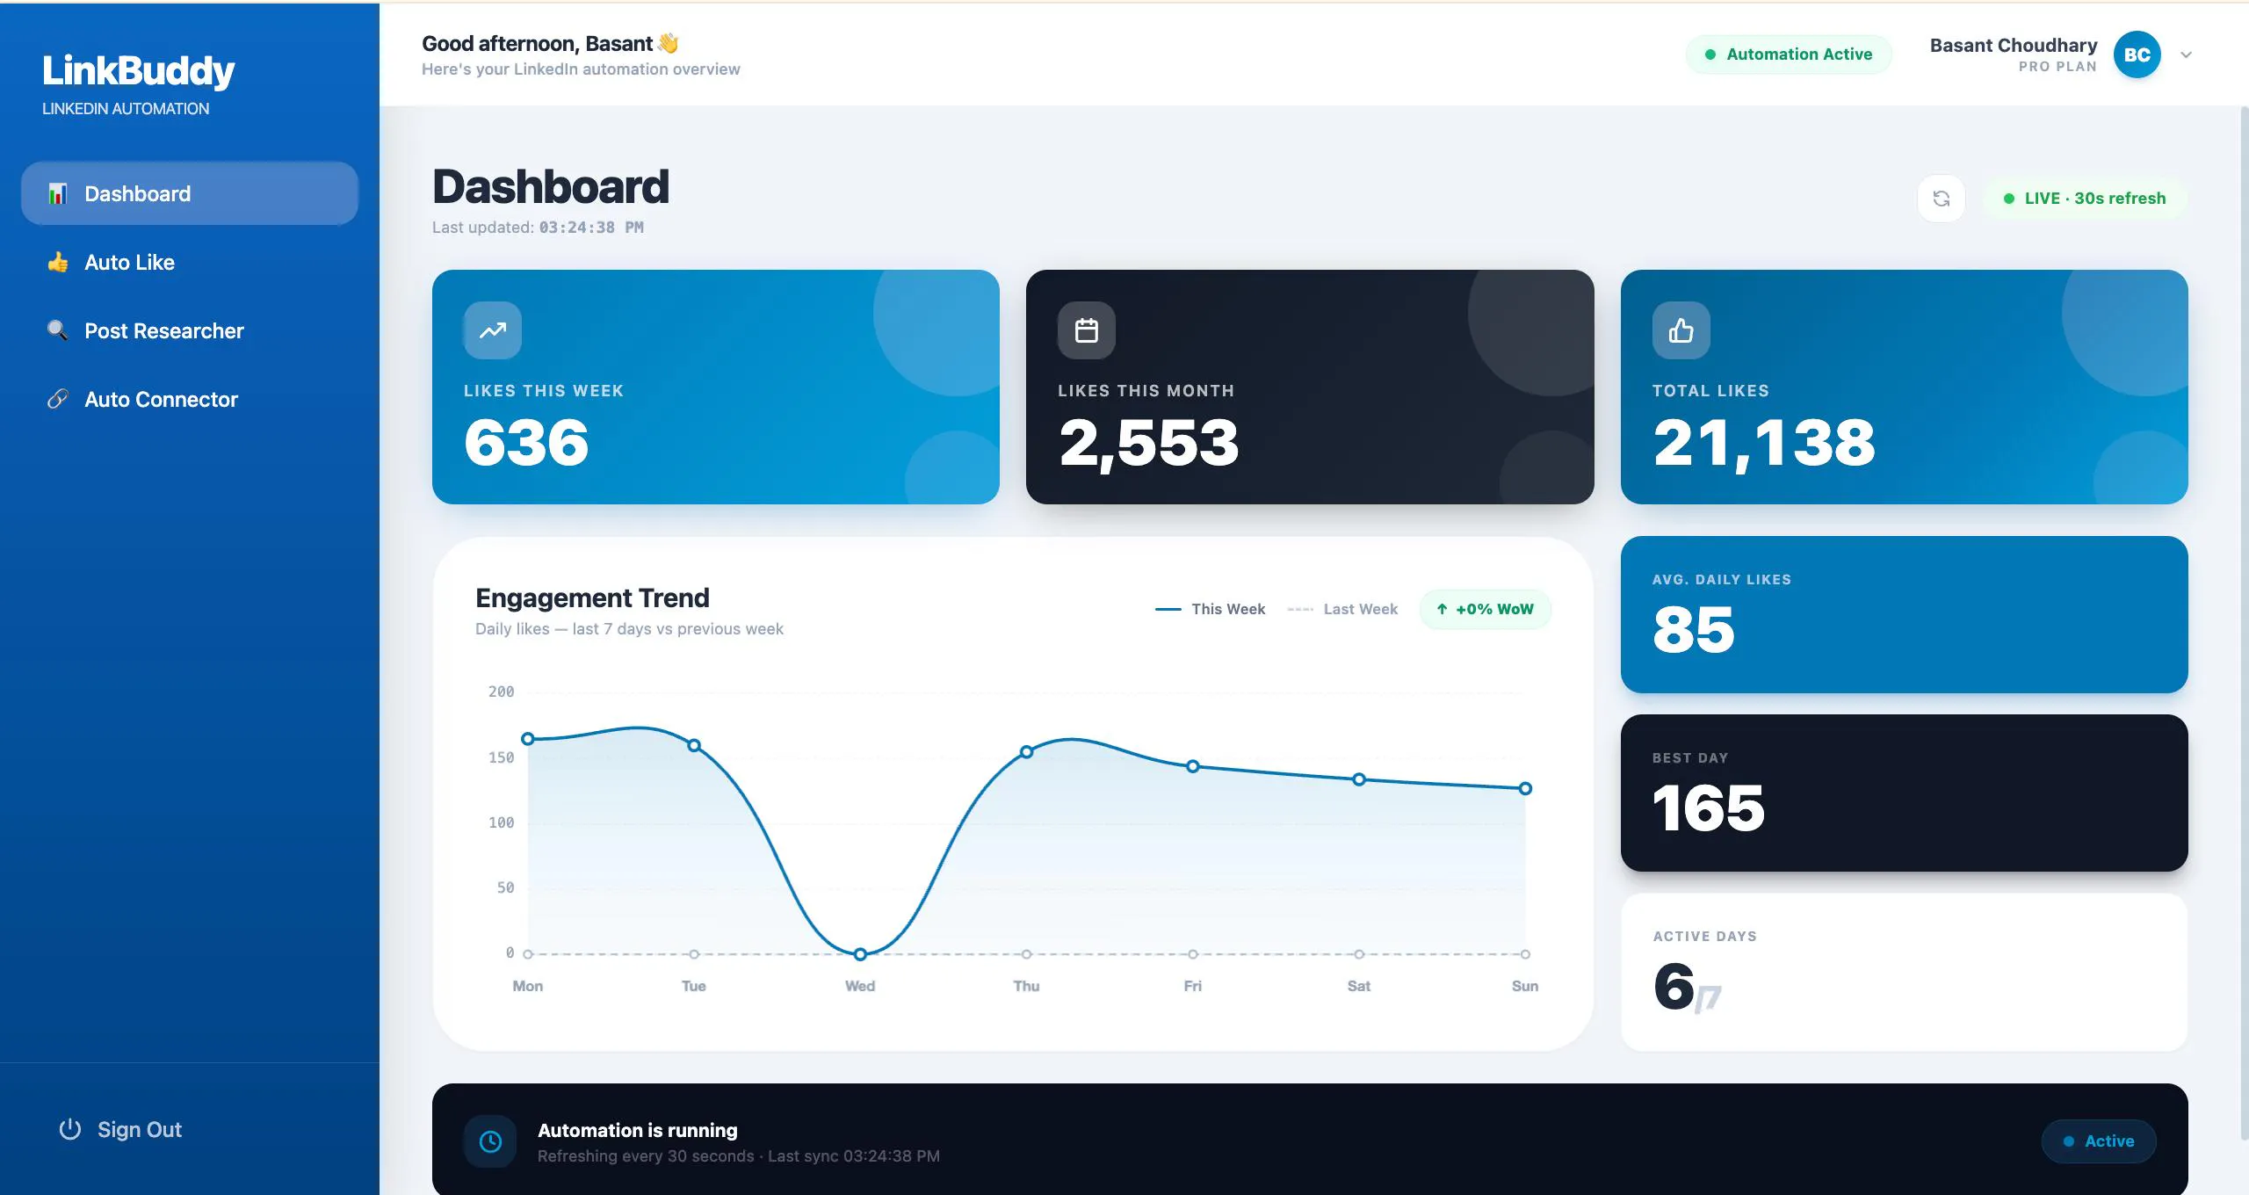Open the Dashboard sidebar item

(x=190, y=193)
